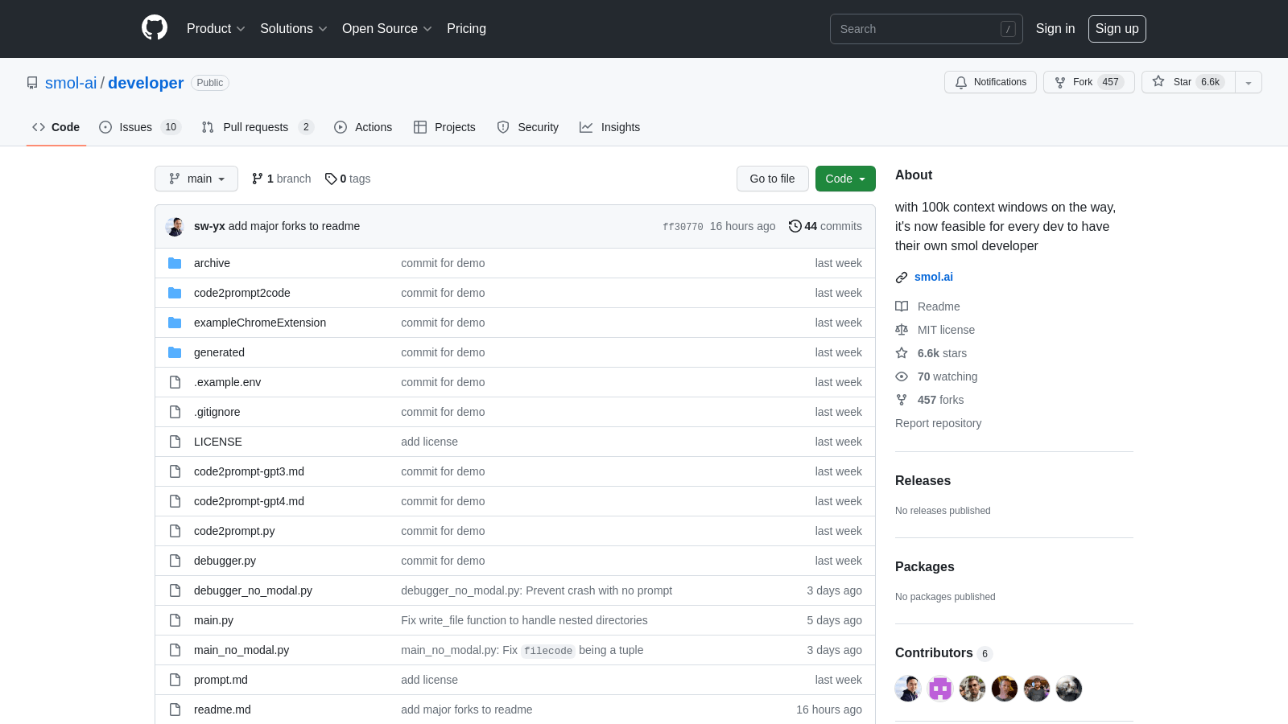Open the Releases section heading link
Screen dimensions: 1288x724
[923, 480]
